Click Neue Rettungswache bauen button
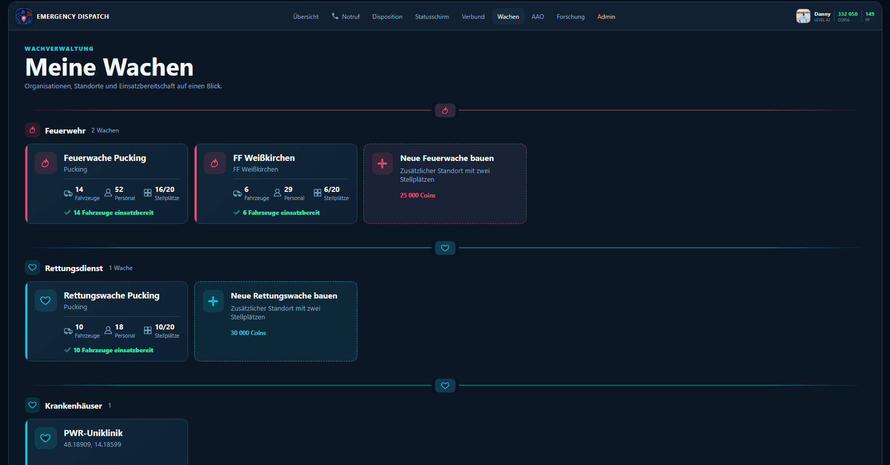 [275, 321]
